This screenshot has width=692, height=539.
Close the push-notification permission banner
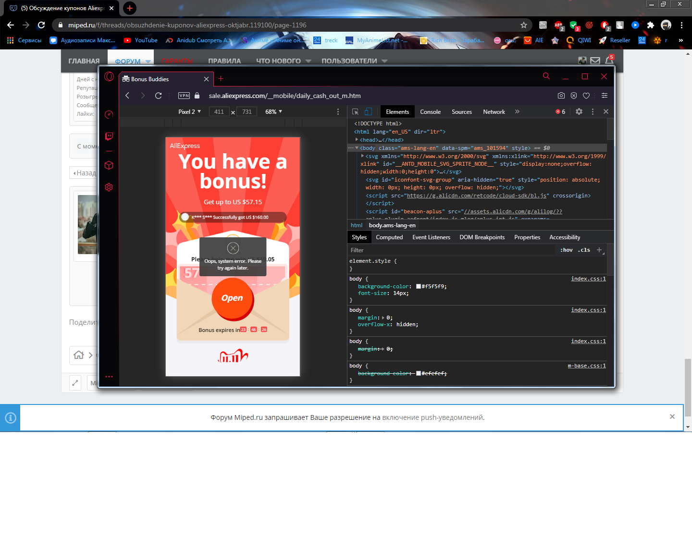click(672, 416)
